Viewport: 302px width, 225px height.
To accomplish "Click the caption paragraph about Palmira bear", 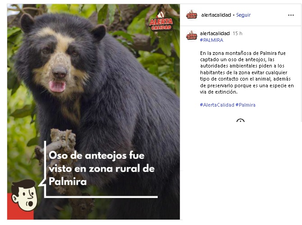I will [247, 72].
